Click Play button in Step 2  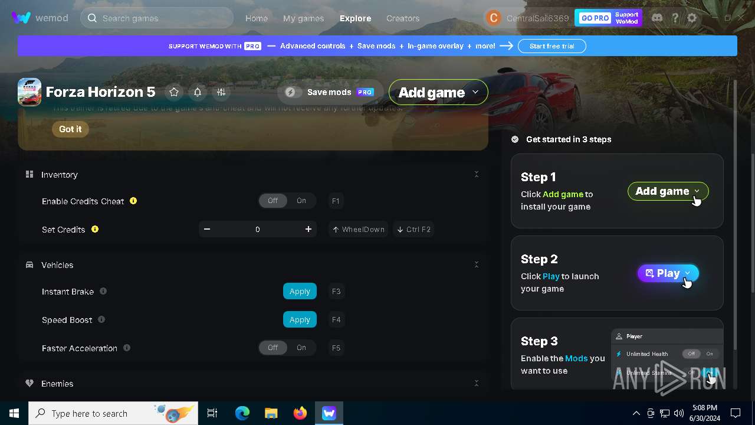pos(668,273)
